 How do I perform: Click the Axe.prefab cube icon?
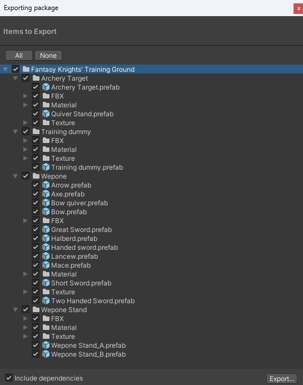click(x=46, y=194)
